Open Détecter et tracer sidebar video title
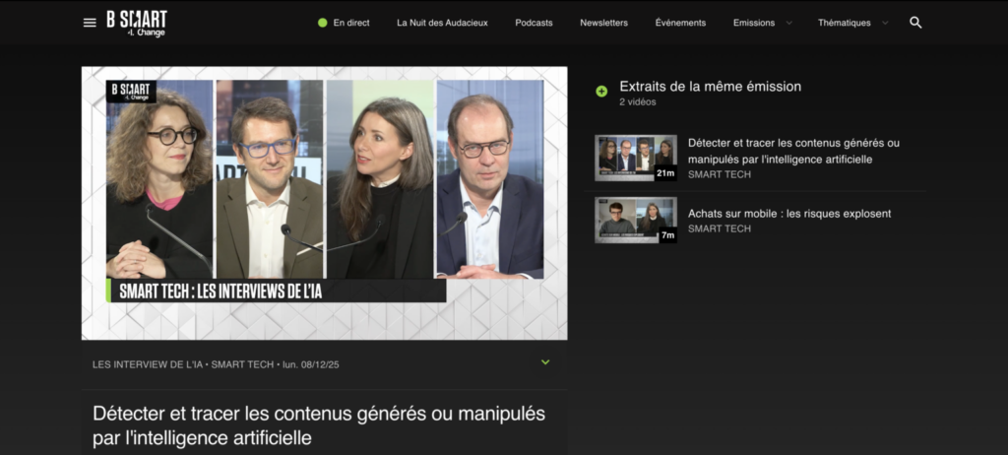 794,151
